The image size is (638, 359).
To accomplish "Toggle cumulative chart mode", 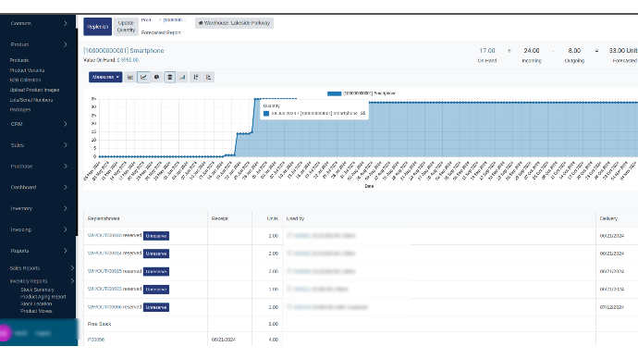I will coord(183,77).
